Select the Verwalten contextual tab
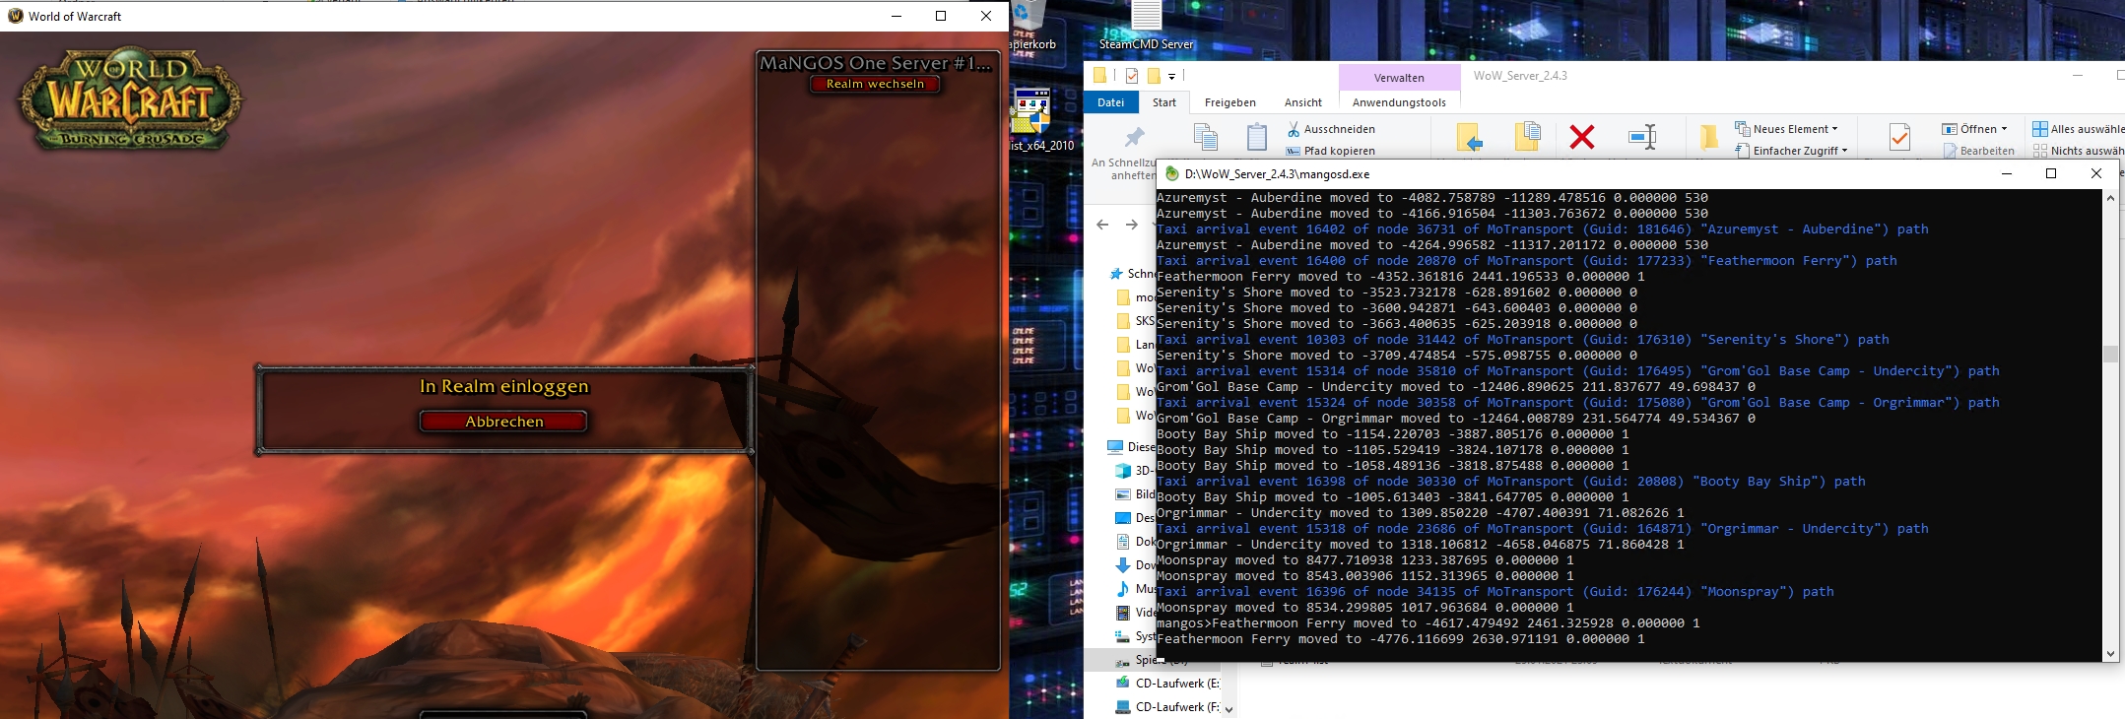Viewport: 2125px width, 719px height. pos(1399,78)
